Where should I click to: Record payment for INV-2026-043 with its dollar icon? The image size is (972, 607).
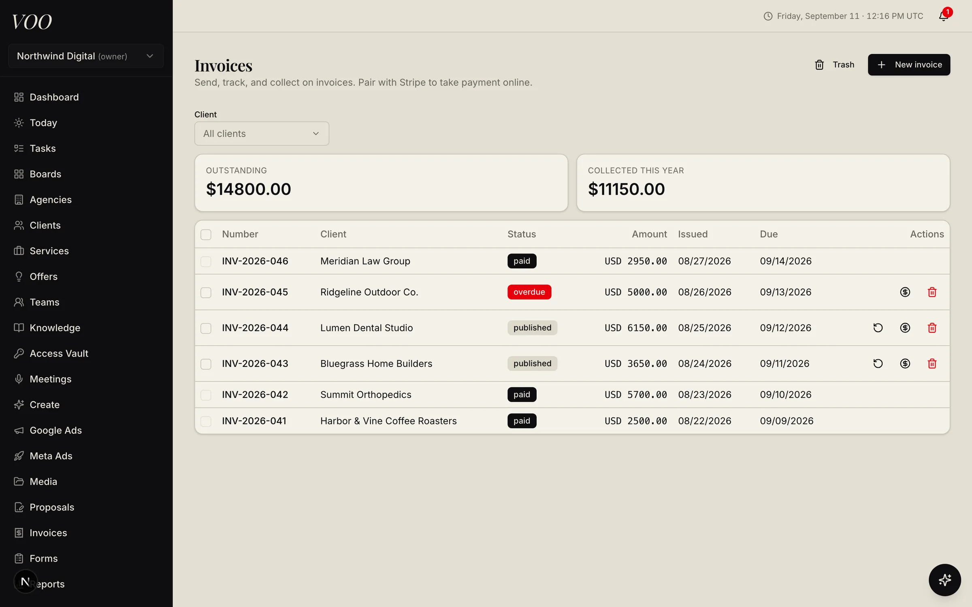(x=905, y=363)
